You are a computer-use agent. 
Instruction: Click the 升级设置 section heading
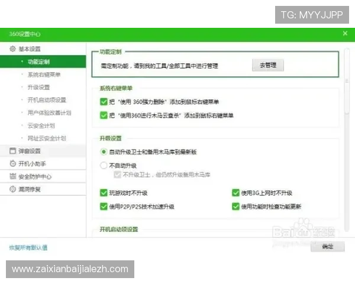[111, 138]
